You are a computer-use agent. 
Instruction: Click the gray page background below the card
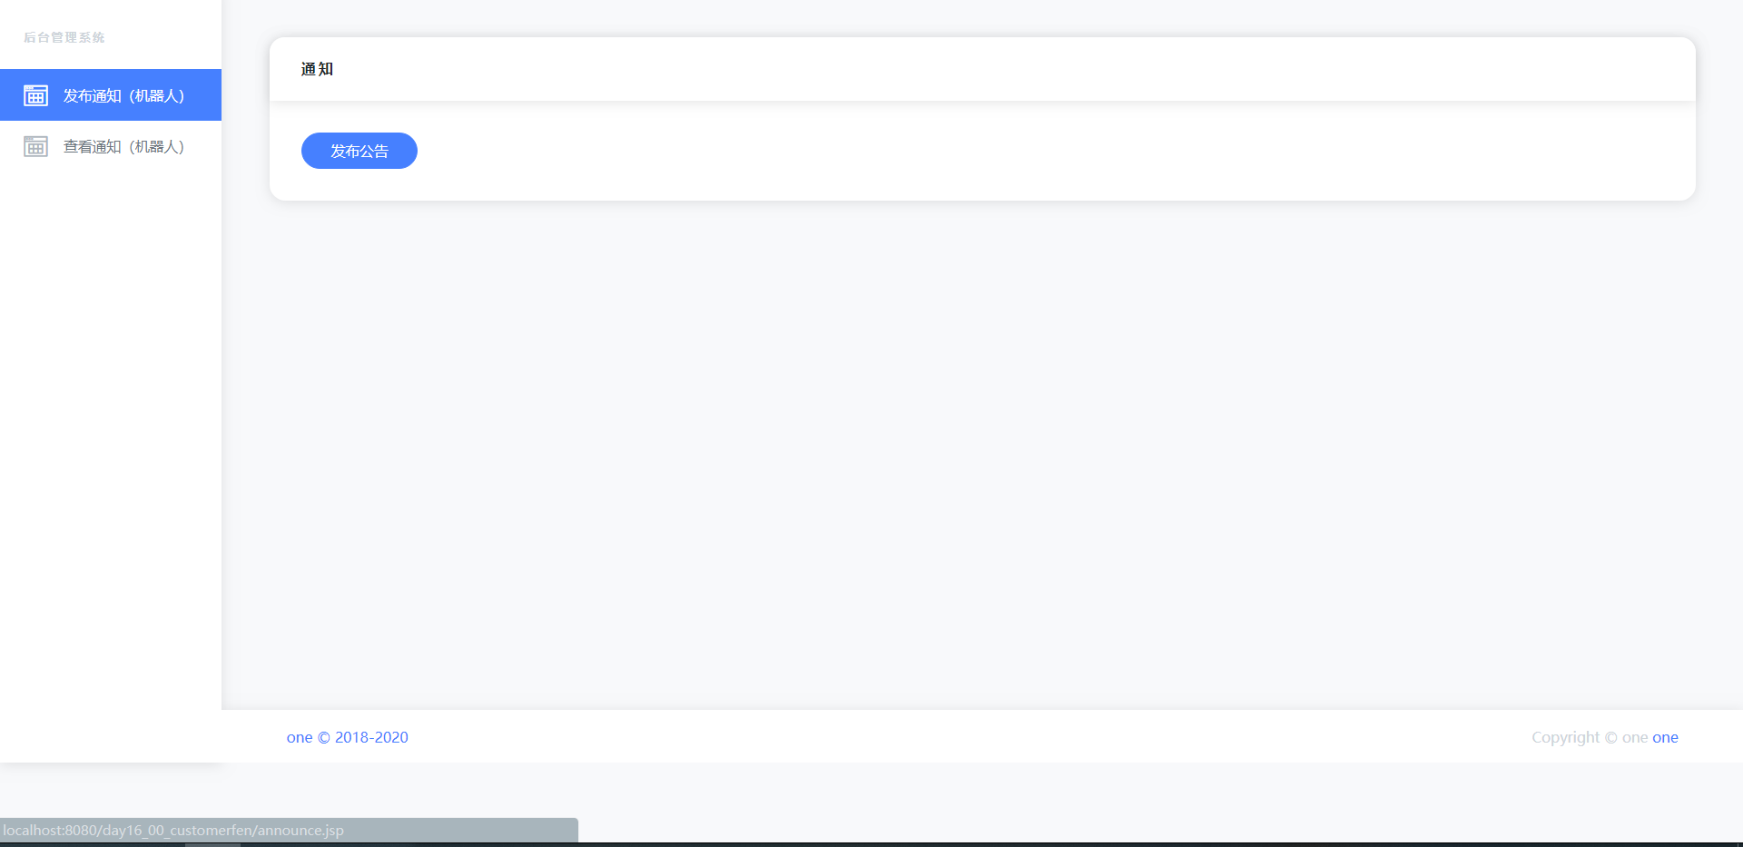click(x=982, y=454)
